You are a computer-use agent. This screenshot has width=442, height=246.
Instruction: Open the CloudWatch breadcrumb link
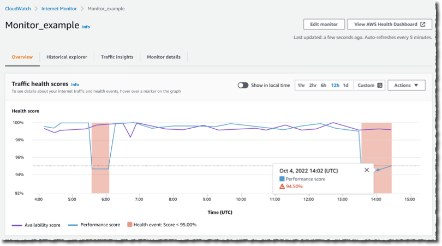(x=18, y=9)
